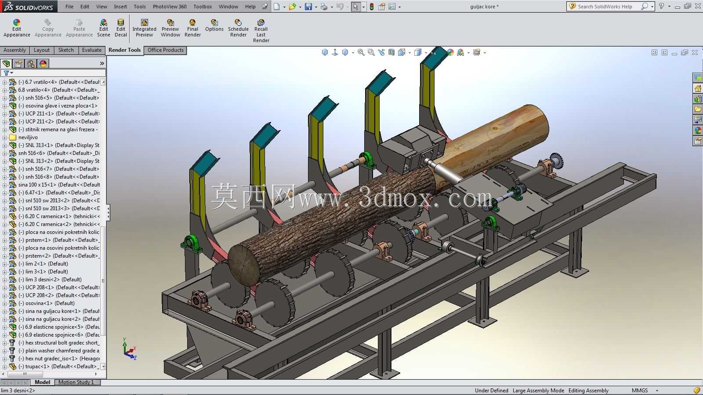
Task: Open the Preview Window
Action: tap(170, 29)
